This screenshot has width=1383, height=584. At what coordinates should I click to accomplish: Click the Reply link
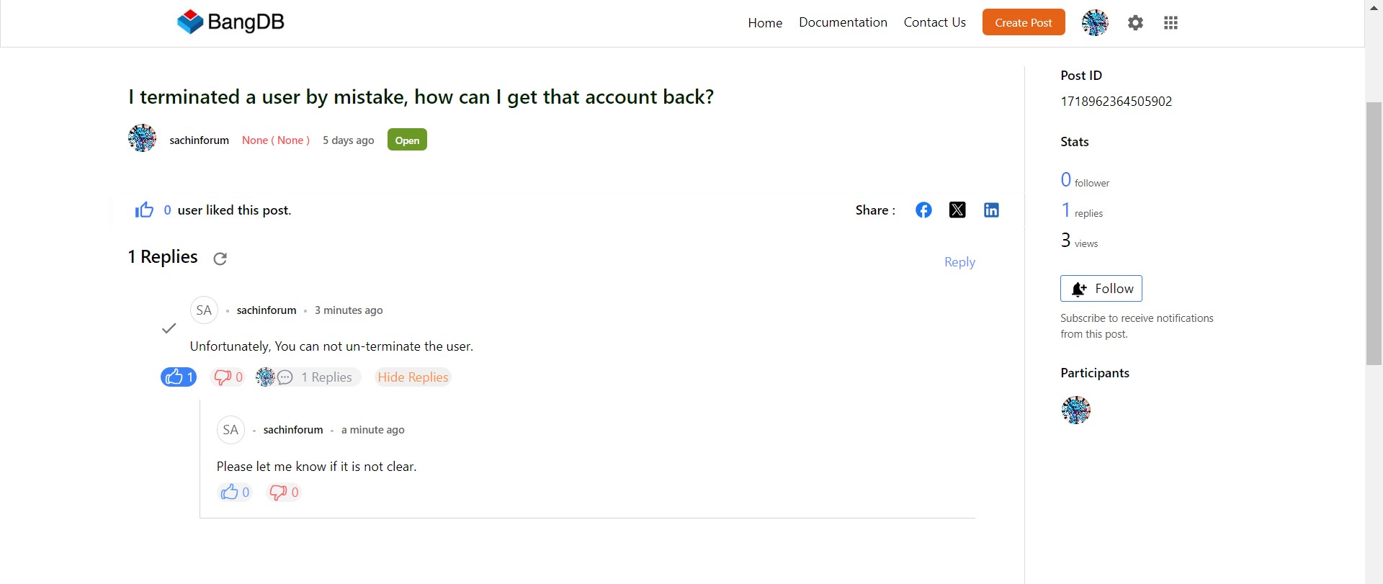pyautogui.click(x=959, y=262)
